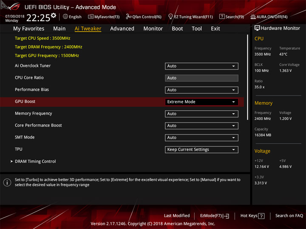Switch to My Favorites tab
This screenshot has height=229, width=306.
(x=29, y=29)
